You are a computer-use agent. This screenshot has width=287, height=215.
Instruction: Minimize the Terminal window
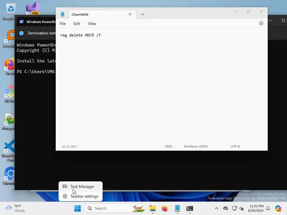pos(270,20)
